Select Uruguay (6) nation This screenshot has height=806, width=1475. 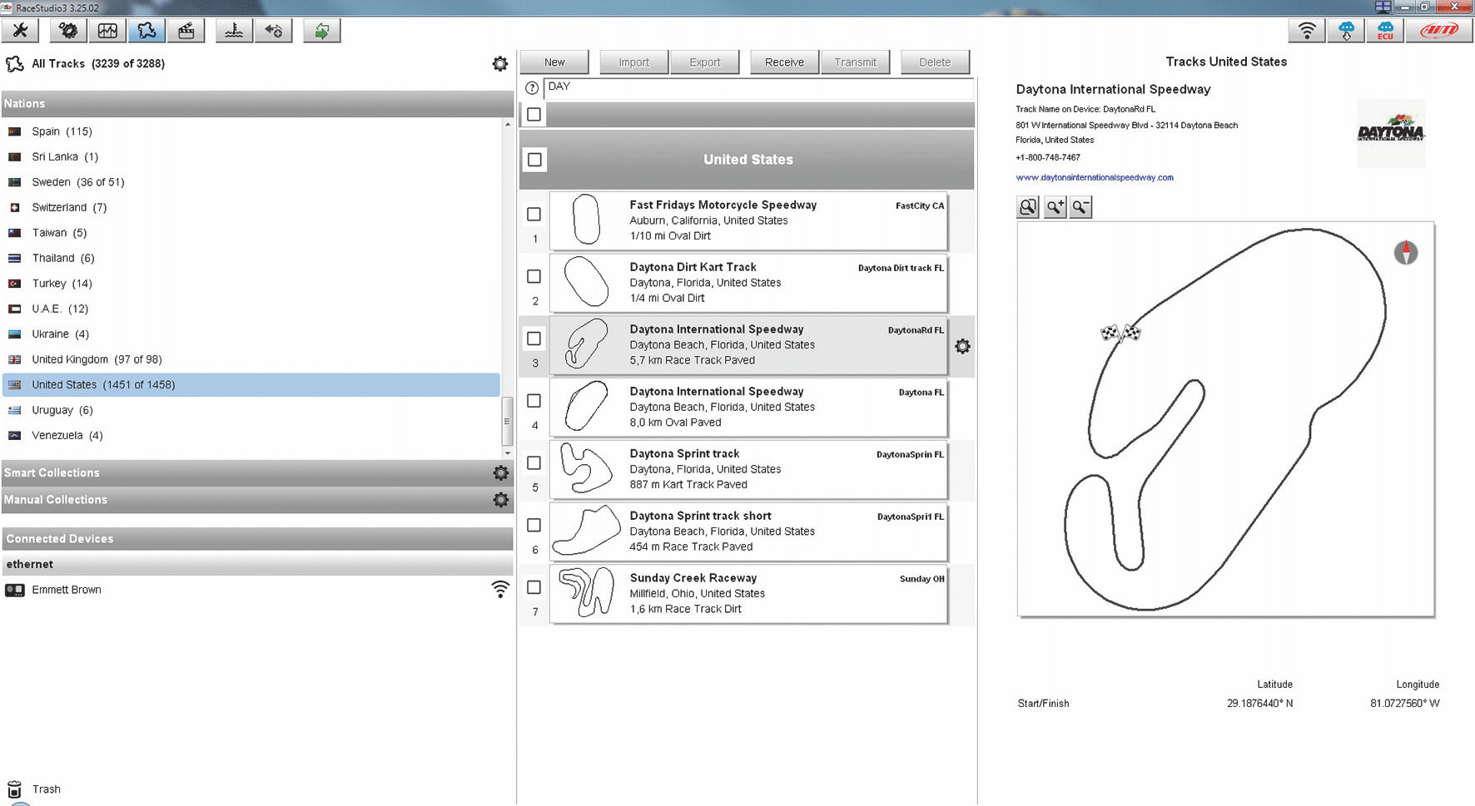pos(251,410)
